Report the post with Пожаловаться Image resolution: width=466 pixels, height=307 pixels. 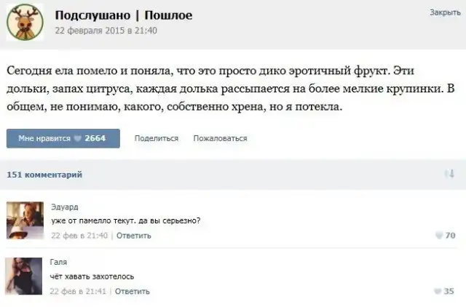point(220,138)
